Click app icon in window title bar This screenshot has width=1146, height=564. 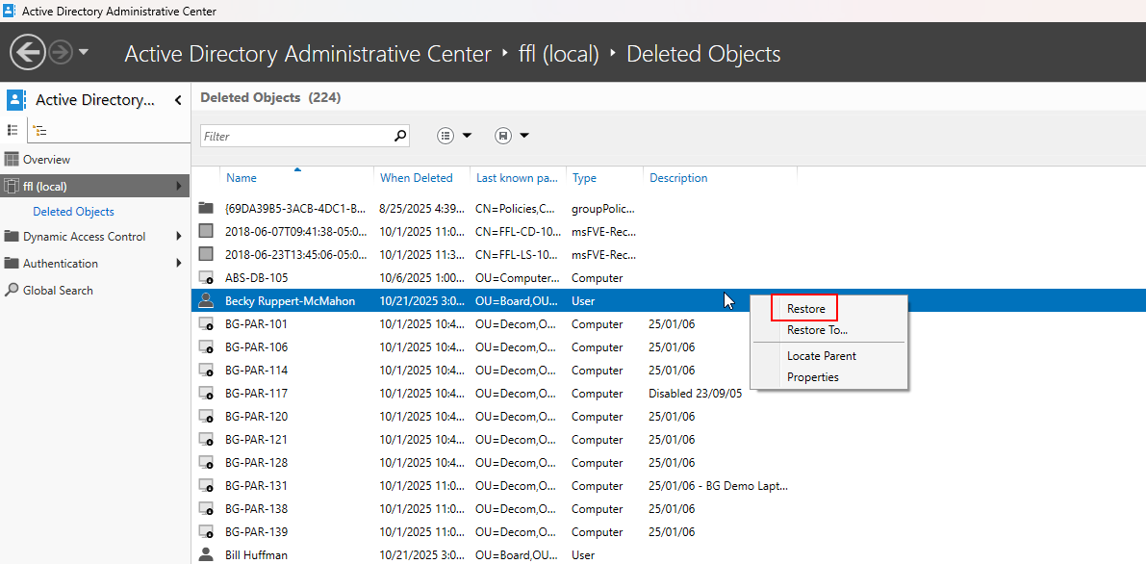9,11
